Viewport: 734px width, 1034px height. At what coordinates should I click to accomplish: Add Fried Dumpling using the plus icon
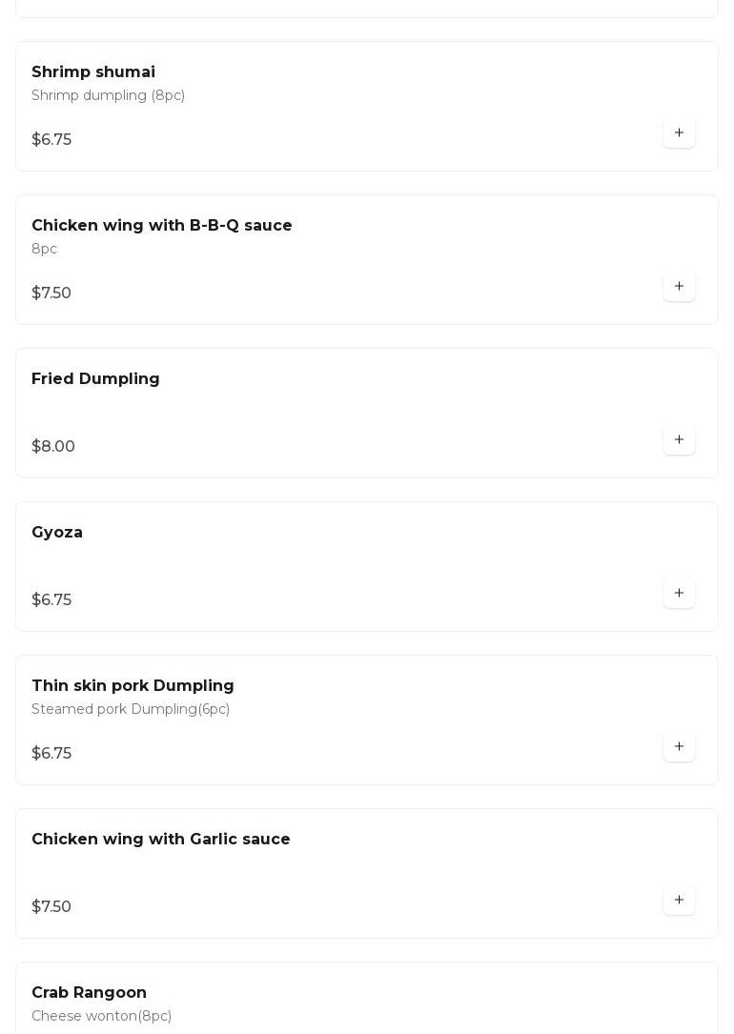click(x=679, y=440)
